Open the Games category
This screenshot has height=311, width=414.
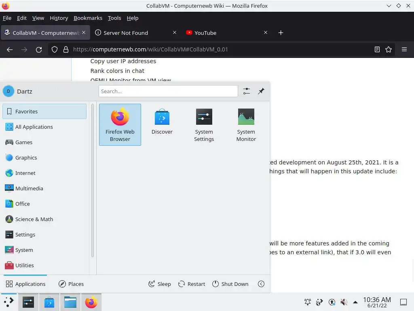click(44, 142)
